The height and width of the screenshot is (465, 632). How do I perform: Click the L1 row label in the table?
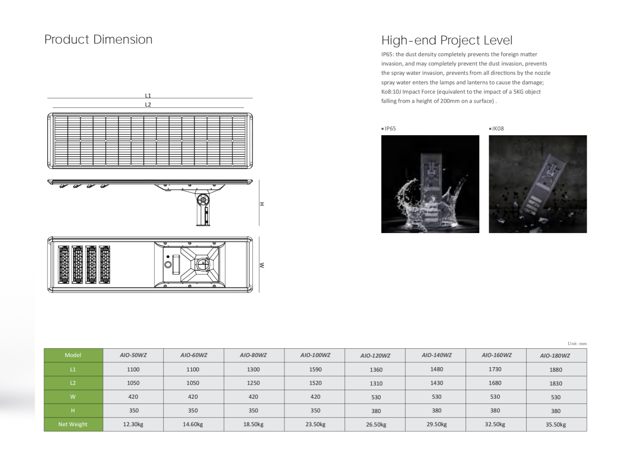(x=73, y=369)
